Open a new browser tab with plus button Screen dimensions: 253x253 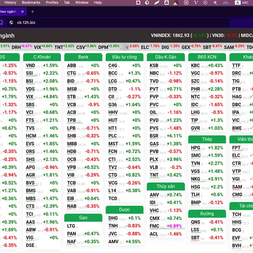[x=32, y=12]
